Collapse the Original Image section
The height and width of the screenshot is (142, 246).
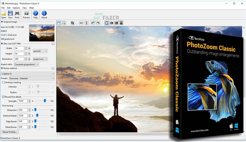tap(2, 22)
